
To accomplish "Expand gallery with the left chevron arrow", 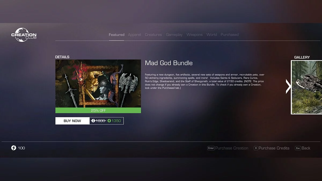I will pyautogui.click(x=288, y=87).
